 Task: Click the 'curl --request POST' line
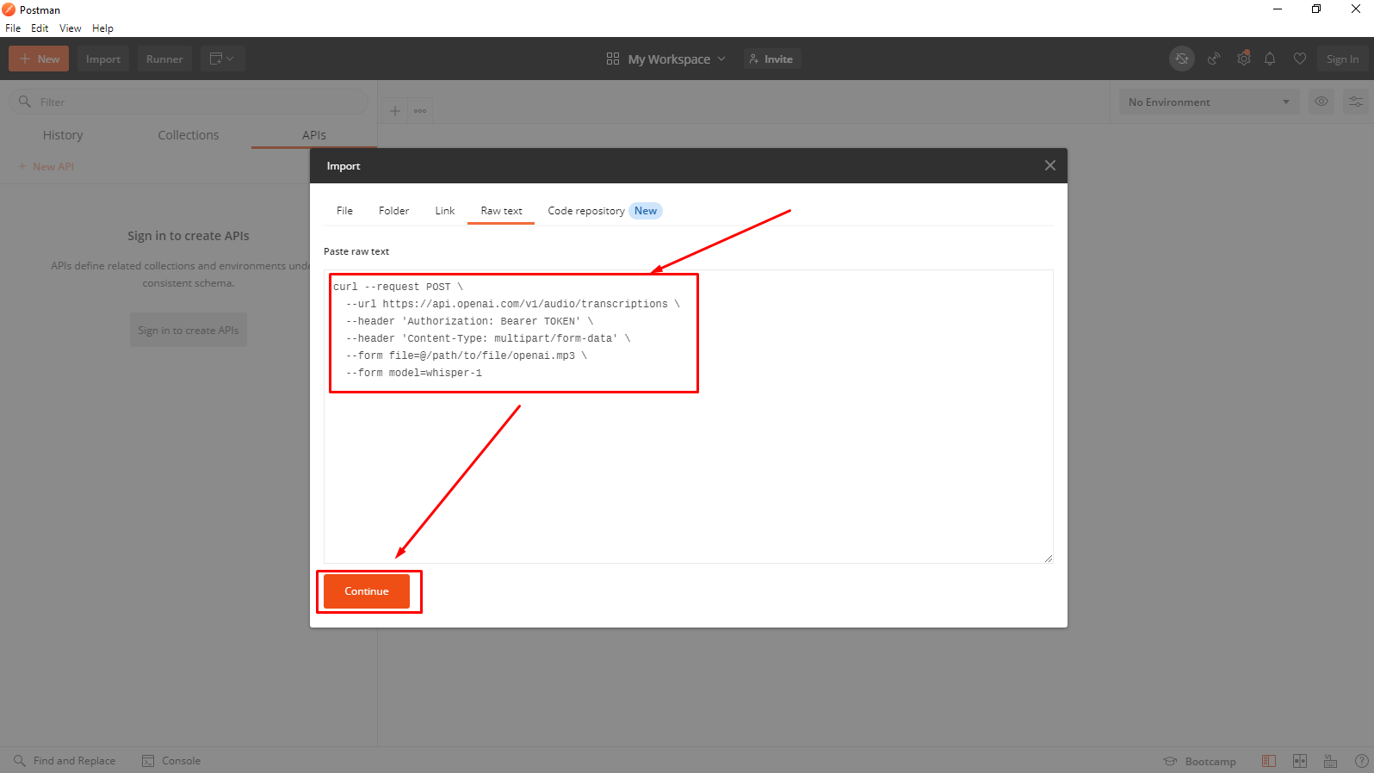[399, 287]
